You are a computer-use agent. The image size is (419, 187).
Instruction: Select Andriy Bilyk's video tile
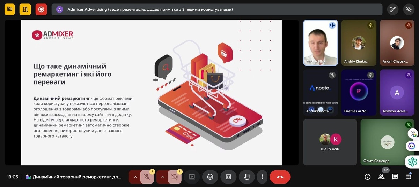coord(321,43)
